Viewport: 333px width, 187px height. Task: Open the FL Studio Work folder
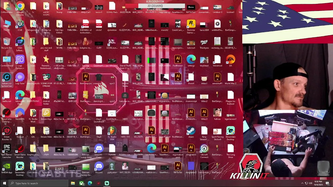click(33, 116)
